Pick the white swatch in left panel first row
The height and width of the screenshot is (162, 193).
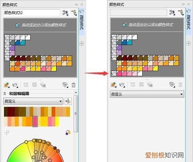[x=28, y=37]
